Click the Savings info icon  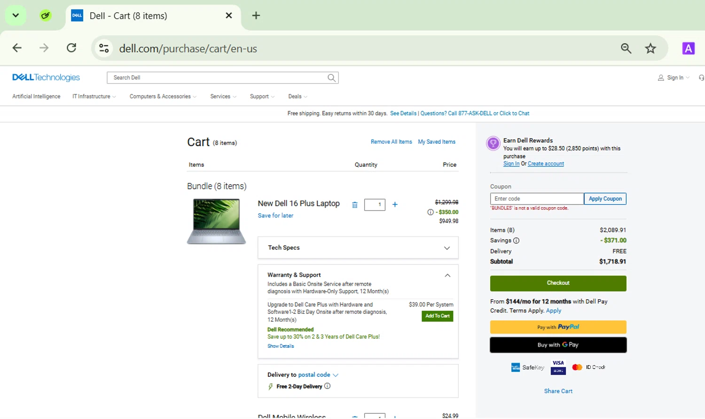coord(516,241)
